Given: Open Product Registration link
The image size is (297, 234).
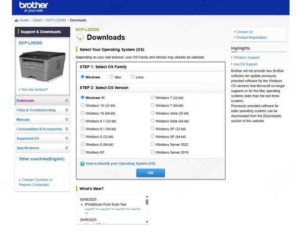Looking at the screenshot, I should [x=251, y=38].
